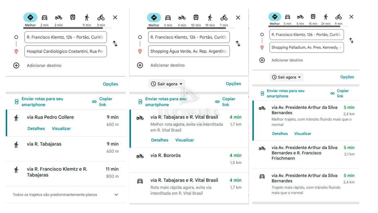Select driving mode in the Hospital Cardiológico panel
Image resolution: width=378 pixels, height=213 pixels.
[44, 18]
